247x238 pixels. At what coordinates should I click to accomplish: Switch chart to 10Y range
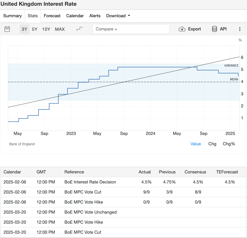(x=46, y=29)
